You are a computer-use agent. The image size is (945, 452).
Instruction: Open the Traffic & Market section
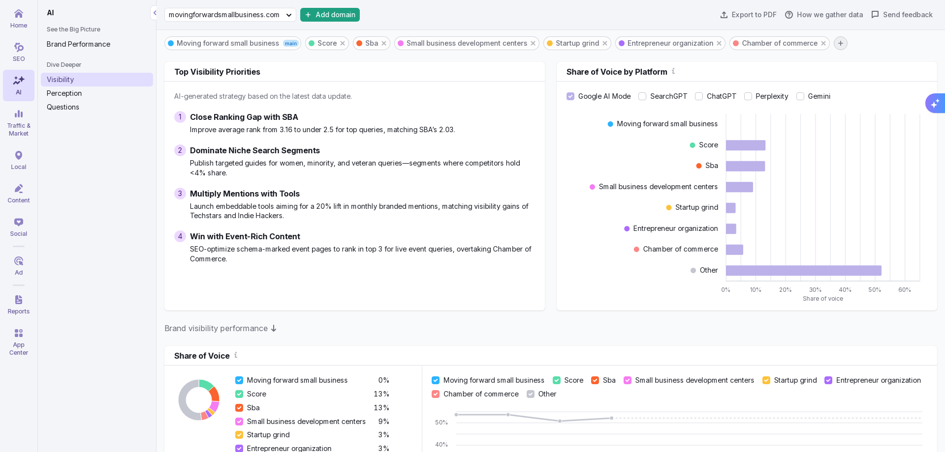pos(19,123)
